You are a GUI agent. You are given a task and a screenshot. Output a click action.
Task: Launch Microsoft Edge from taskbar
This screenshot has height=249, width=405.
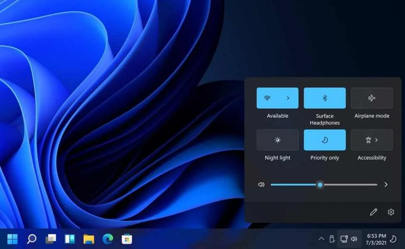[108, 239]
